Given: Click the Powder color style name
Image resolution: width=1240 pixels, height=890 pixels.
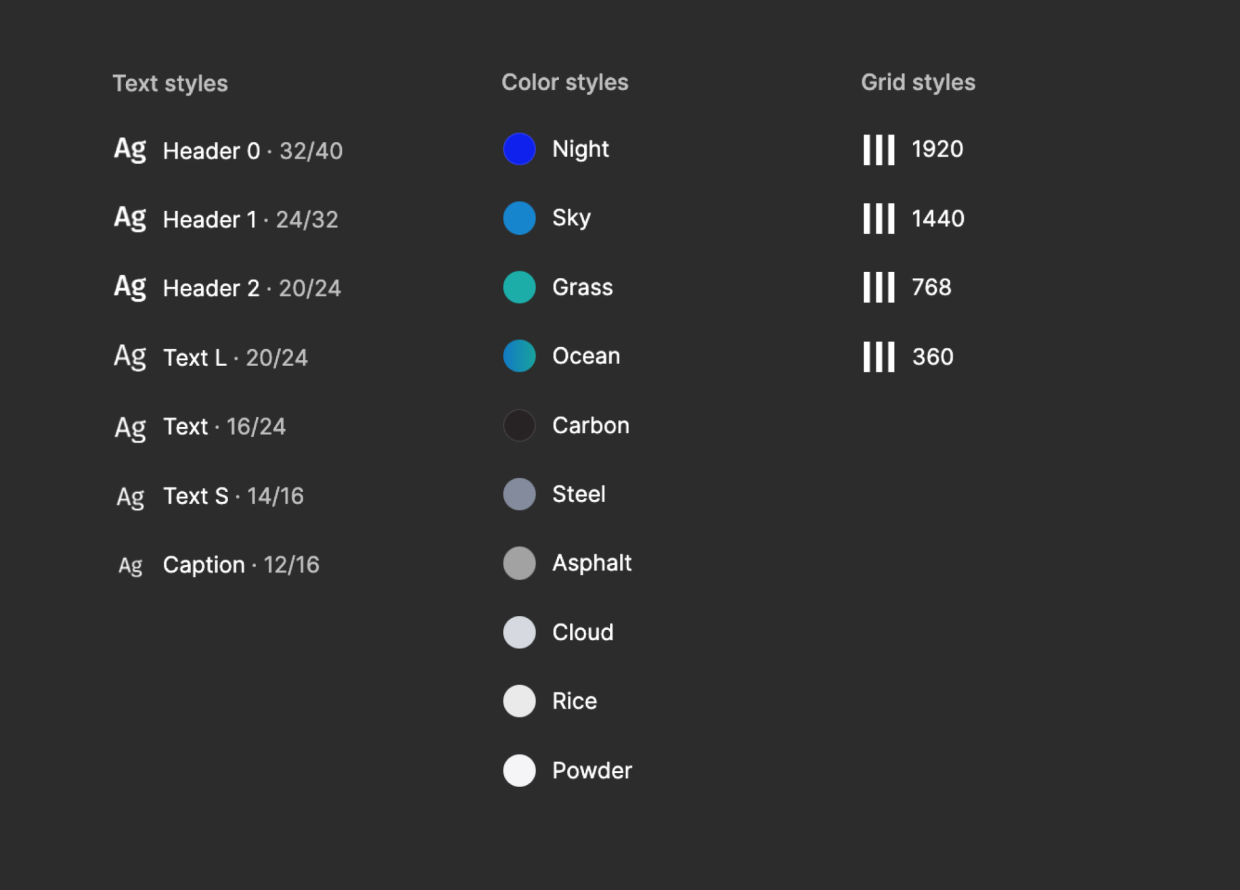Looking at the screenshot, I should pos(592,770).
